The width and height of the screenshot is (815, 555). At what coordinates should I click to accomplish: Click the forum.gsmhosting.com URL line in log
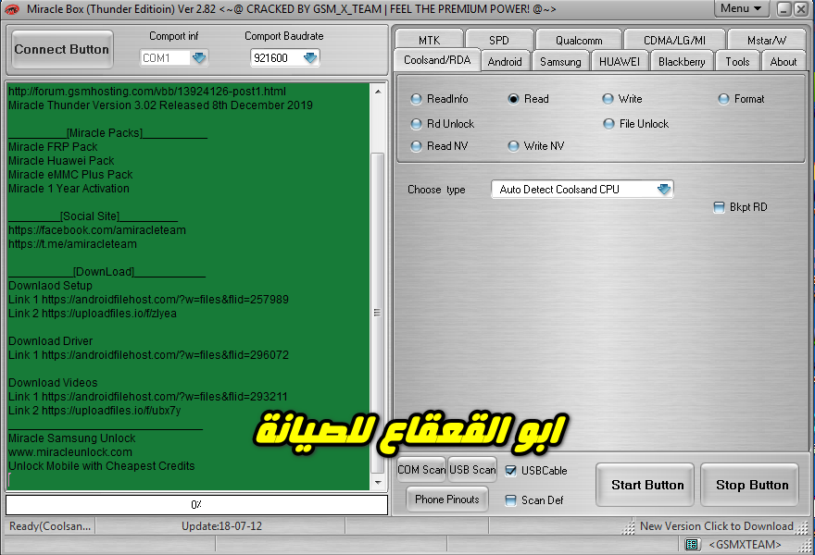[147, 92]
